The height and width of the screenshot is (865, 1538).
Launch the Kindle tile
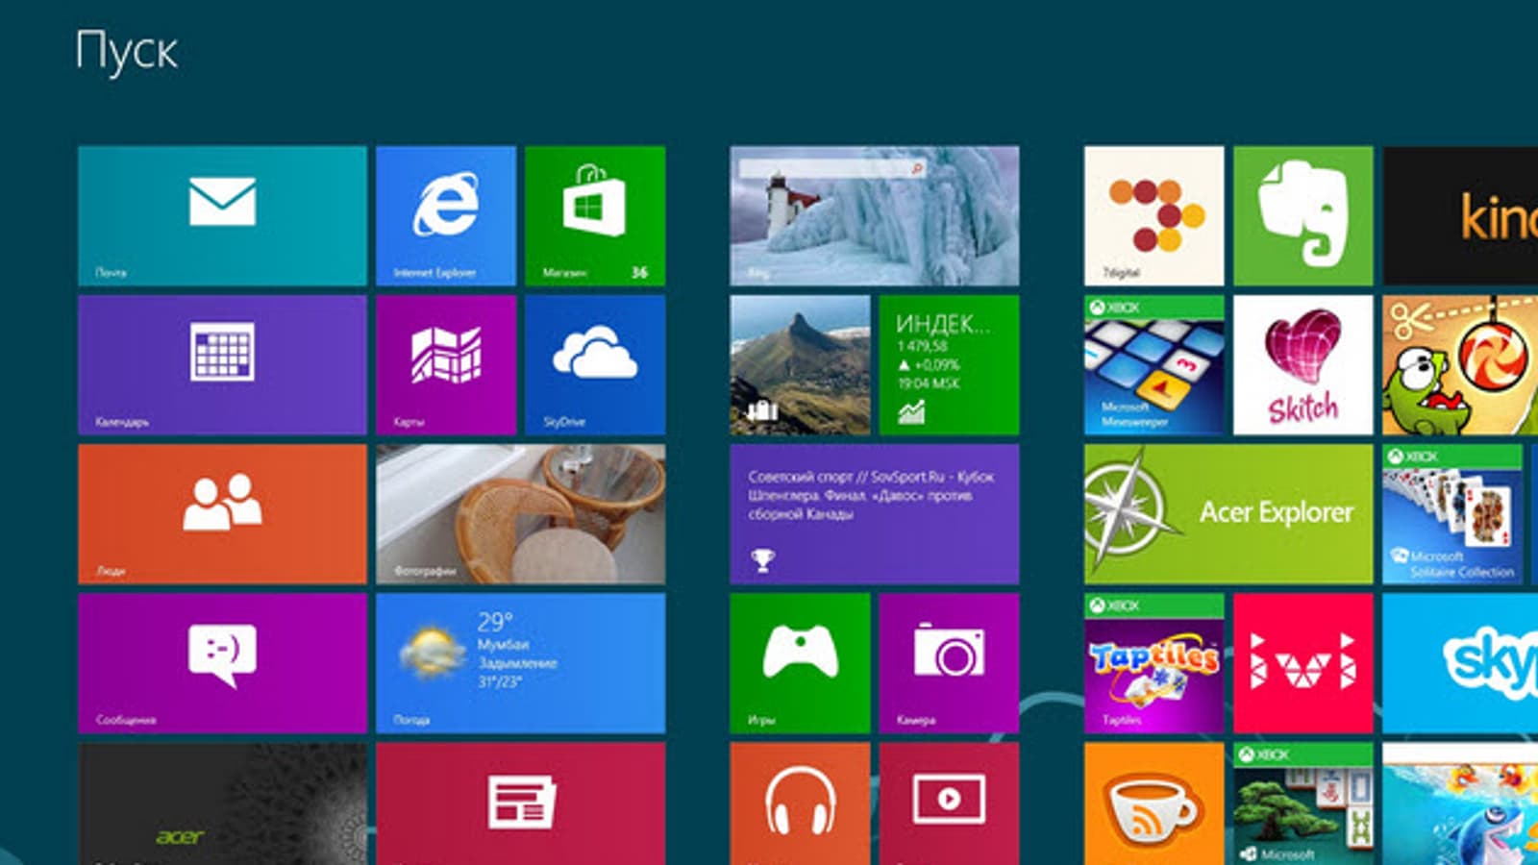pyautogui.click(x=1460, y=216)
